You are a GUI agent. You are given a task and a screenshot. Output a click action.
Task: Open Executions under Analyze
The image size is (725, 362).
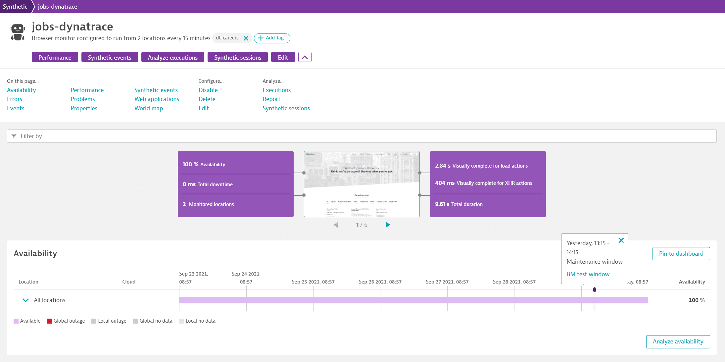coord(277,90)
